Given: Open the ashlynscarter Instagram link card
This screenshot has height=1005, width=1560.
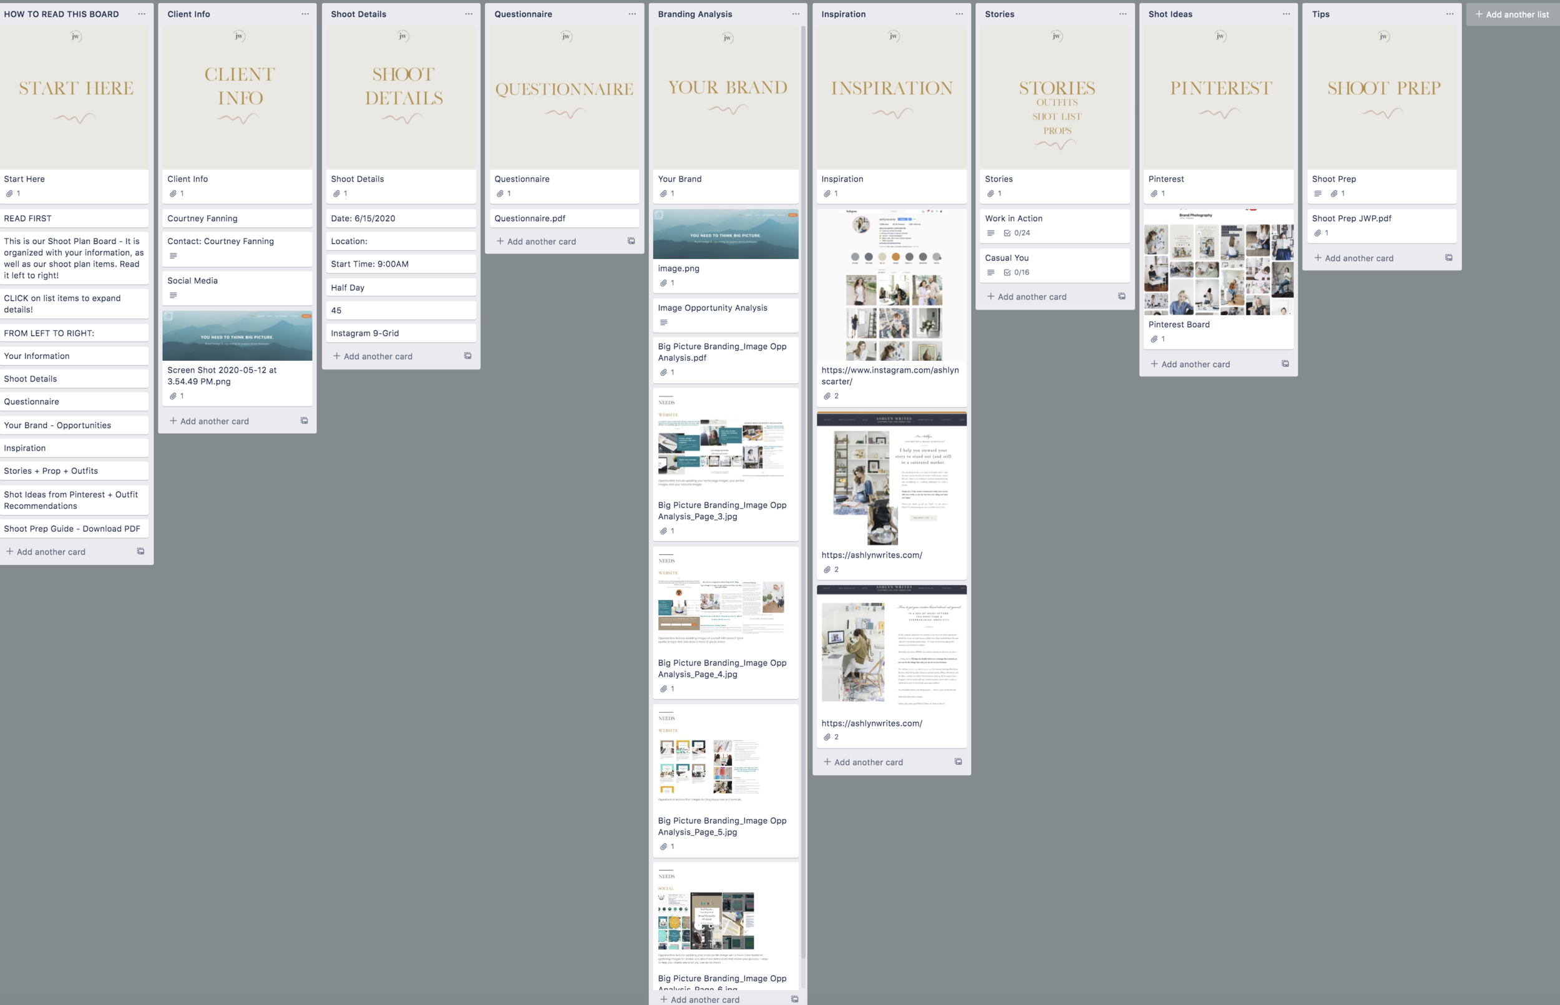Looking at the screenshot, I should pyautogui.click(x=890, y=375).
